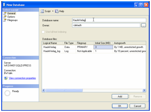Viewport: 151px width, 112px height.
Task: Click the New Database title bar icon
Action: coord(4,5)
